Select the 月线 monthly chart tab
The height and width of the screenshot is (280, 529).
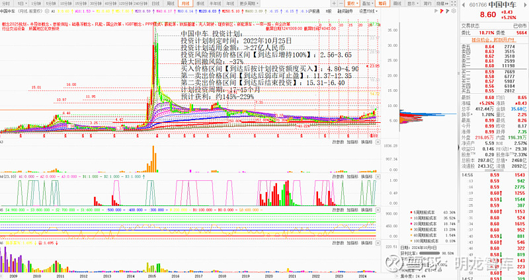185,3
